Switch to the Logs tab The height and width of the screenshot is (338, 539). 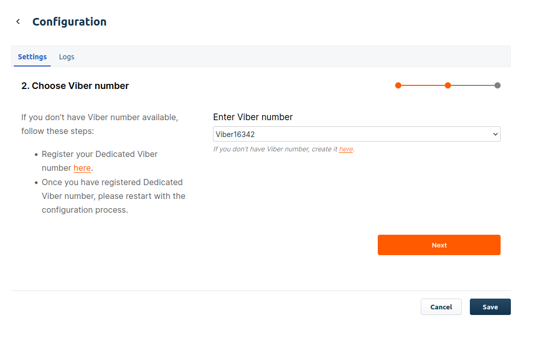coord(67,57)
